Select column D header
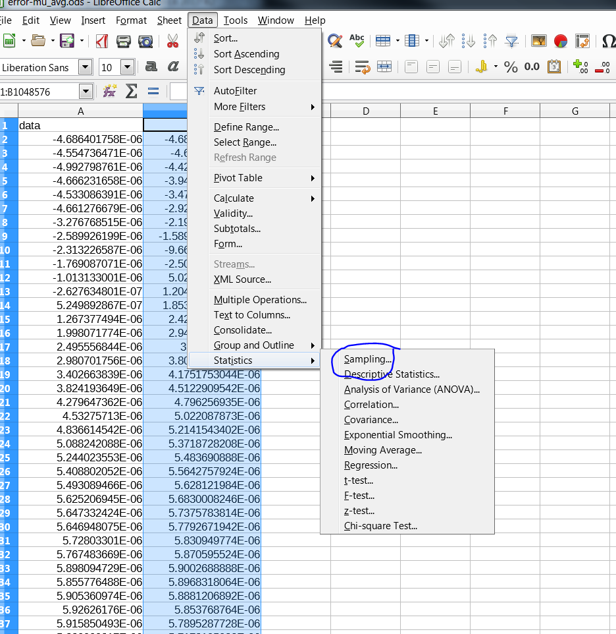This screenshot has height=634, width=616. pos(365,111)
